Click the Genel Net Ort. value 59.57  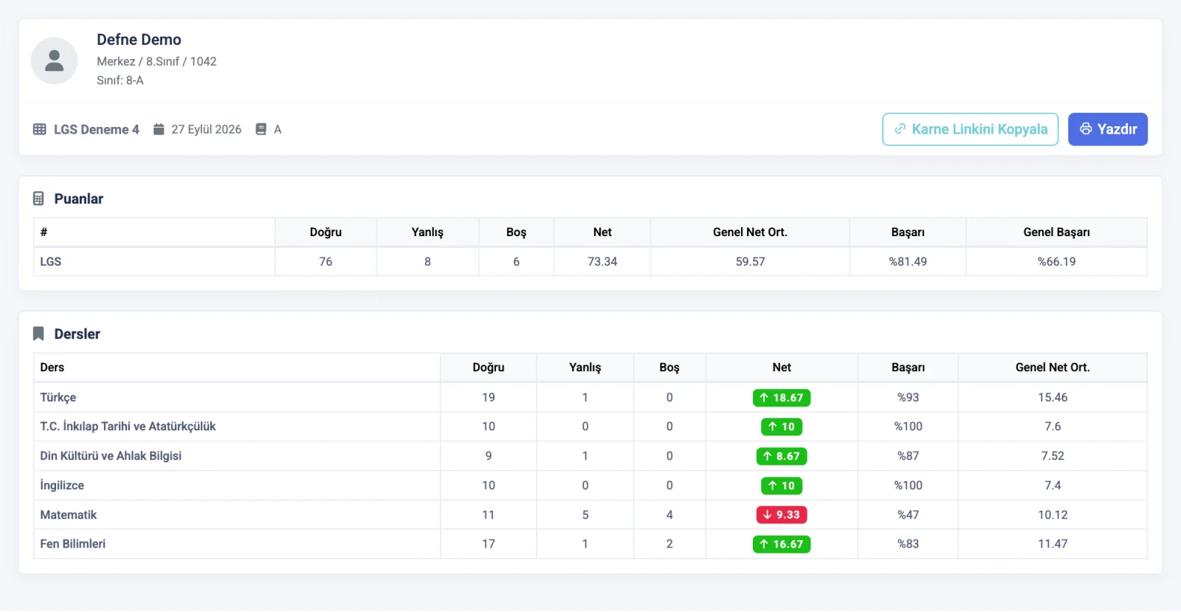coord(750,261)
